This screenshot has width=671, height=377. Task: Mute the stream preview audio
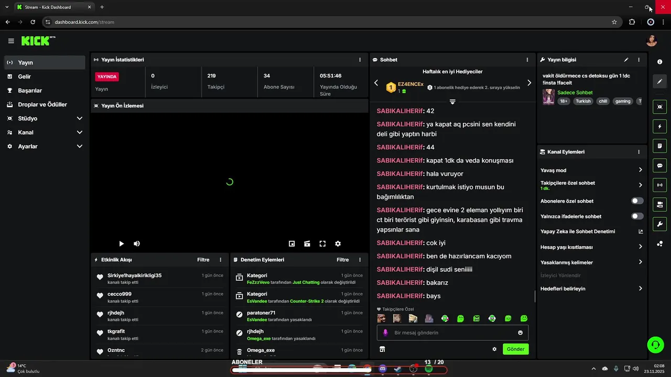[x=136, y=243]
